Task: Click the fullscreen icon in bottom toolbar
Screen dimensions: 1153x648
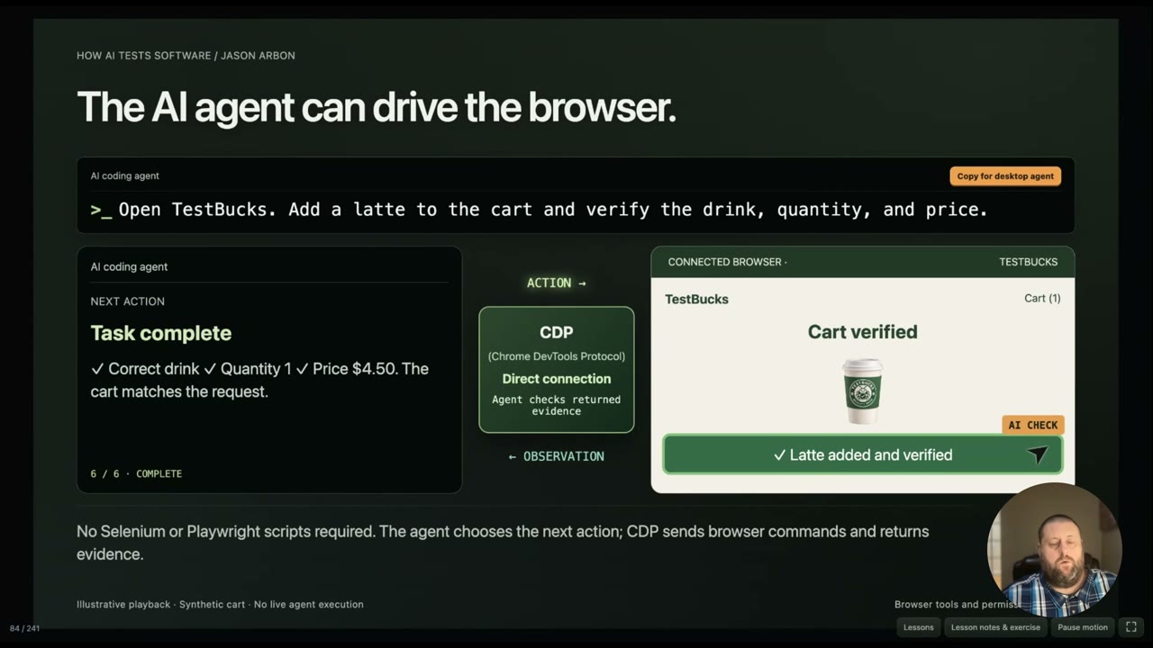Action: [1131, 627]
